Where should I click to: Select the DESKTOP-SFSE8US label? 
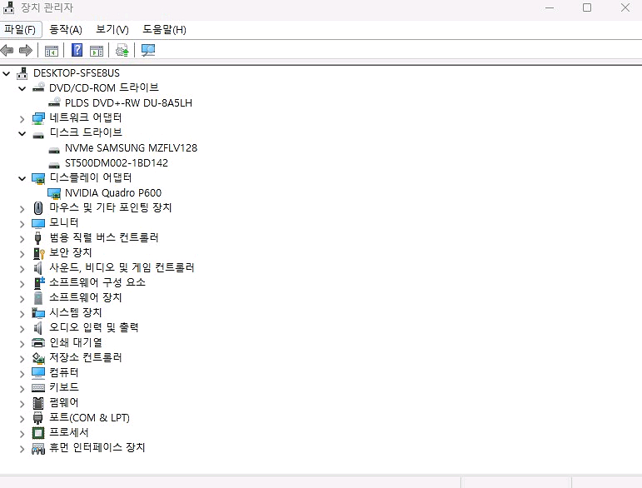coord(77,73)
